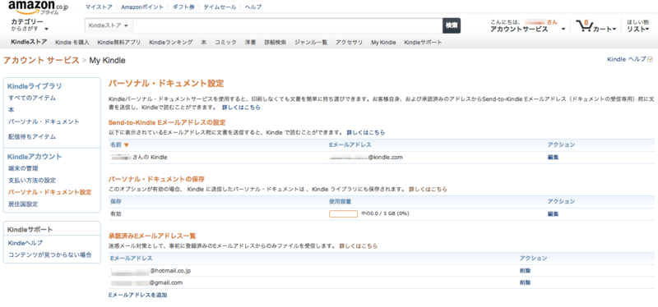Click 詳しくはこちら in document saving section
Screen dimensions: 658x307
(x=428, y=190)
